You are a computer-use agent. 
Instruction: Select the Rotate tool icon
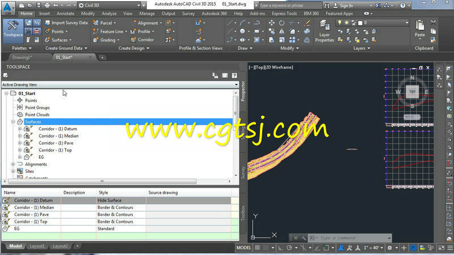(x=281, y=23)
